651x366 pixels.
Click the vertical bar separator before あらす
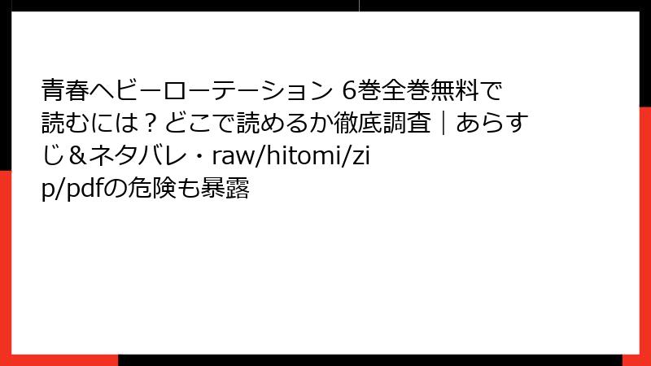tap(443, 124)
